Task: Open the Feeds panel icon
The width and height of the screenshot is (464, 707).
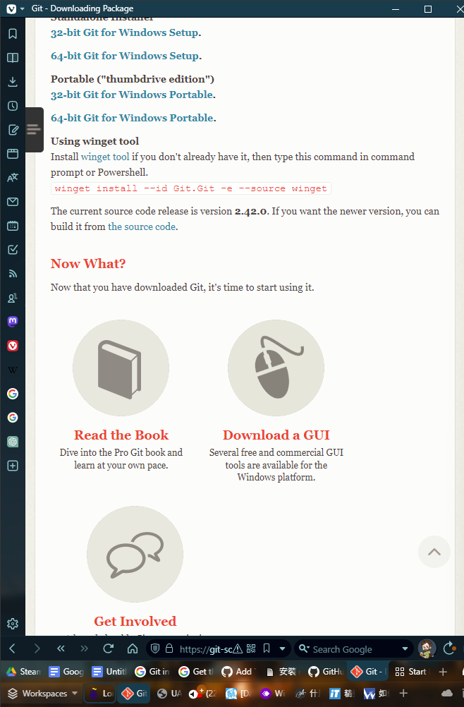Action: pyautogui.click(x=13, y=274)
